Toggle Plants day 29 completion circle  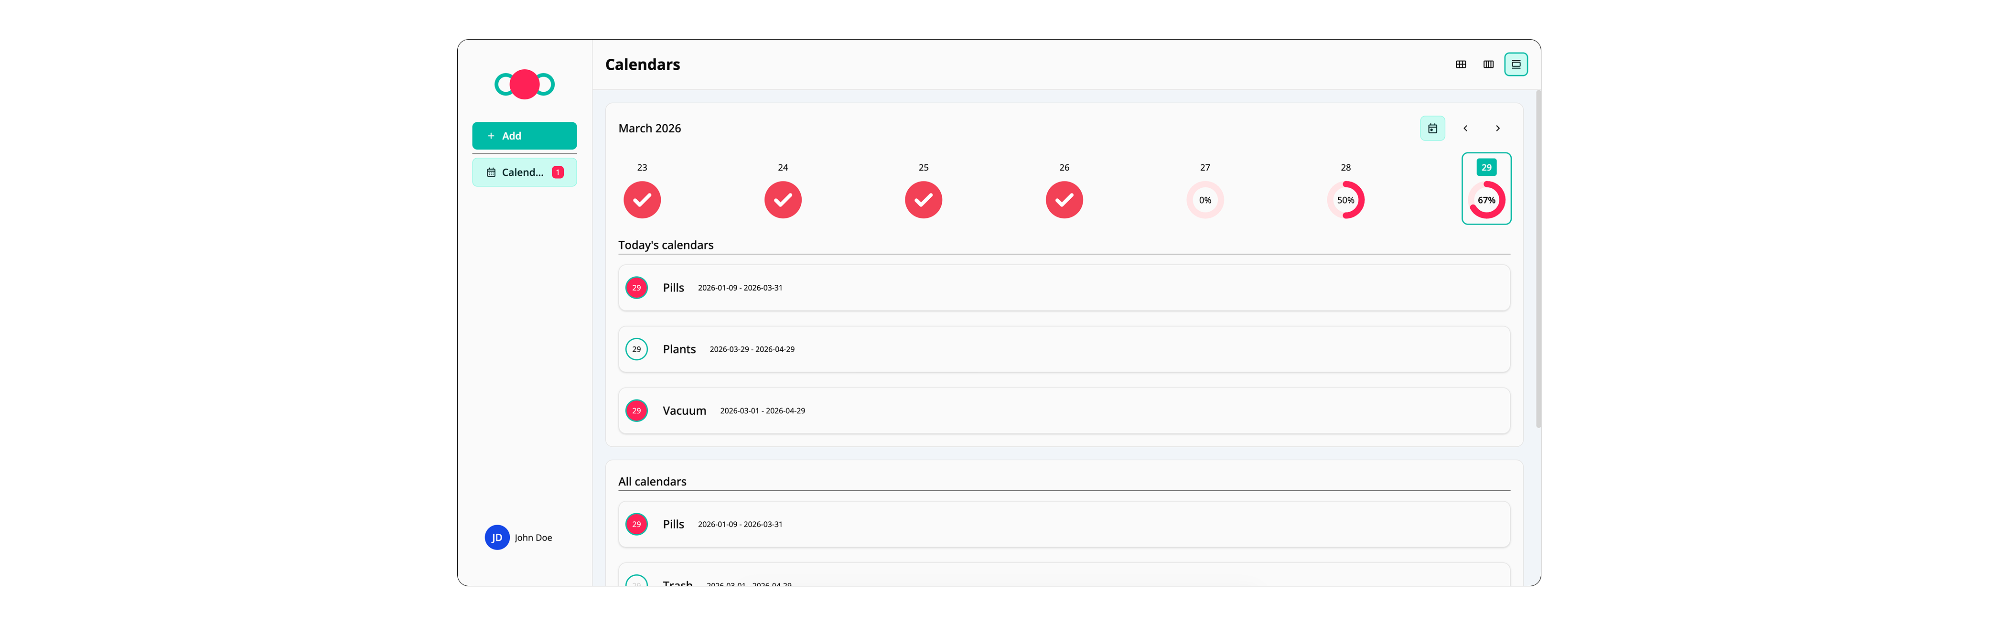click(636, 349)
